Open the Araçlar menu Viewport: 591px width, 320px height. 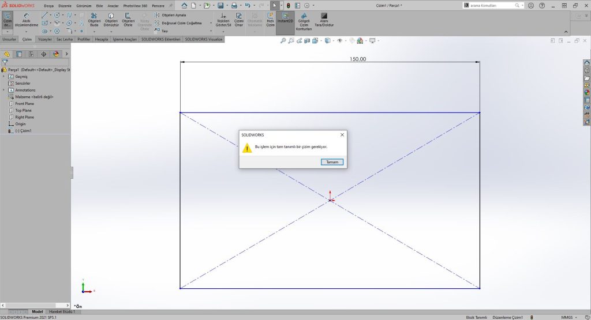(x=113, y=5)
